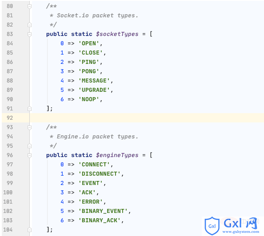The image size is (264, 236).
Task: Collapse the Engine.io comment fold on line 93
Action: tap(29, 127)
